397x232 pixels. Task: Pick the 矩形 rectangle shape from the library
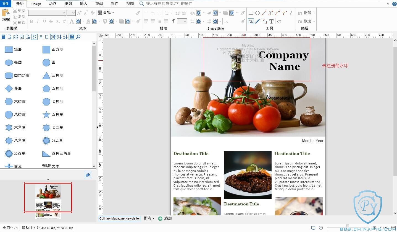13,49
